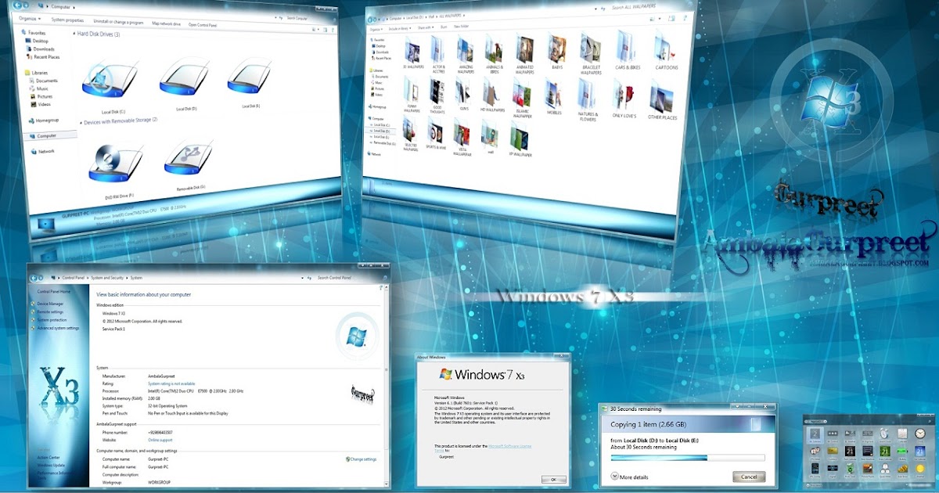The width and height of the screenshot is (939, 493).
Task: Click Control Panel Home link
Action: coord(54,291)
